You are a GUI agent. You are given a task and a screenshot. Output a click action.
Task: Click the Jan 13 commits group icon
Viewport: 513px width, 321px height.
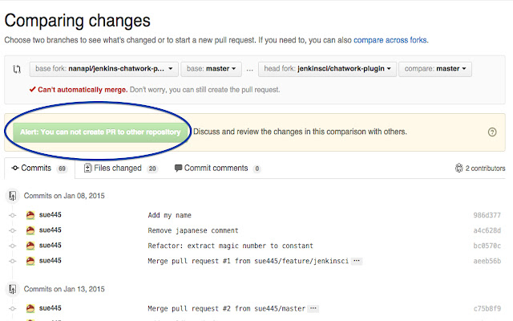click(12, 288)
